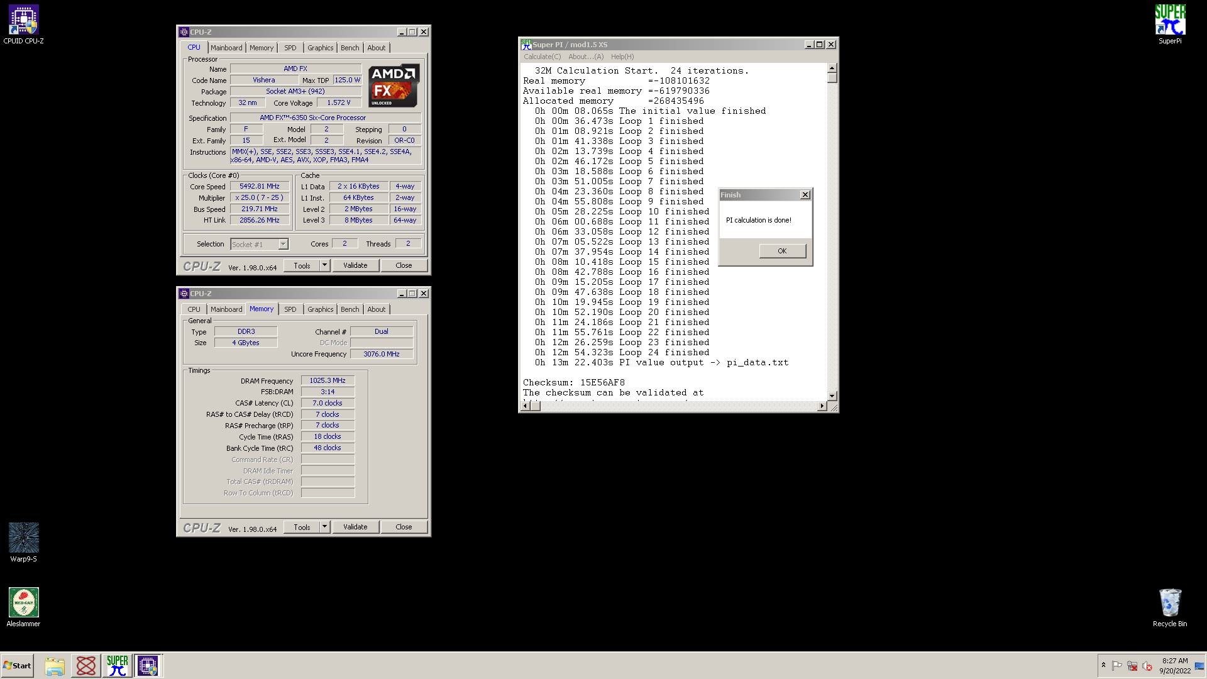Open Bench tab in top CPU-Z window
The image size is (1207, 679).
pos(350,48)
